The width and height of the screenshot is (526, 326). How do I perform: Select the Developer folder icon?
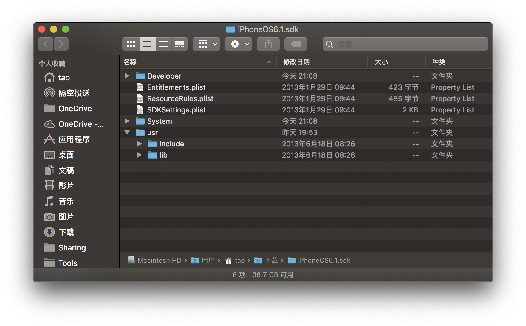click(x=140, y=76)
